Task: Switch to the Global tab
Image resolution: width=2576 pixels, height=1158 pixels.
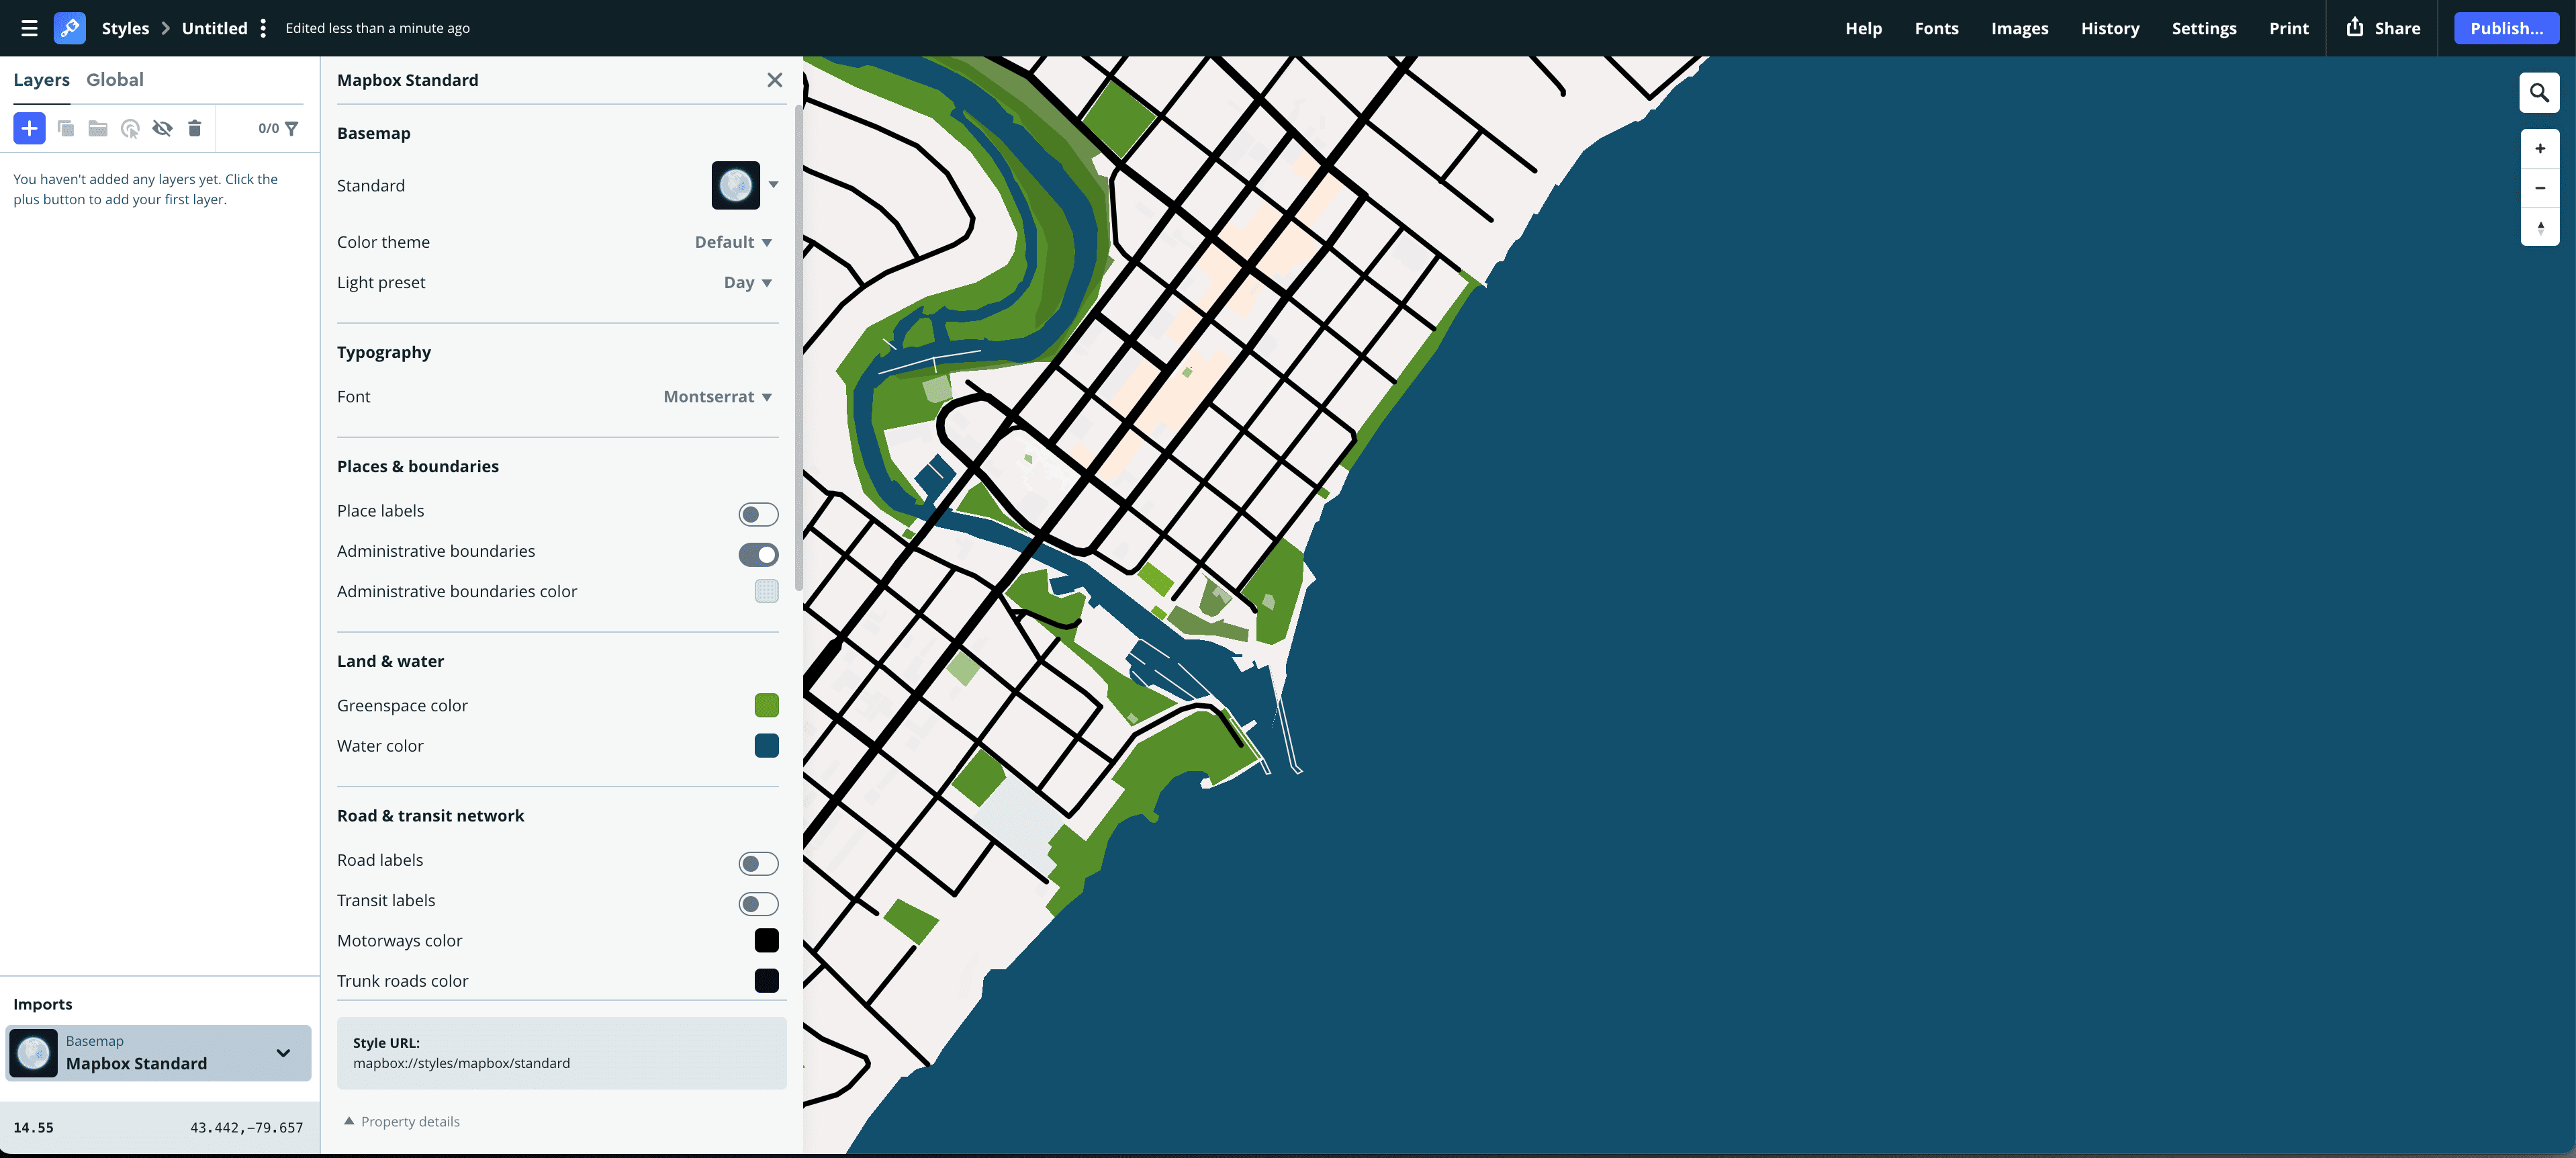Action: (x=115, y=79)
